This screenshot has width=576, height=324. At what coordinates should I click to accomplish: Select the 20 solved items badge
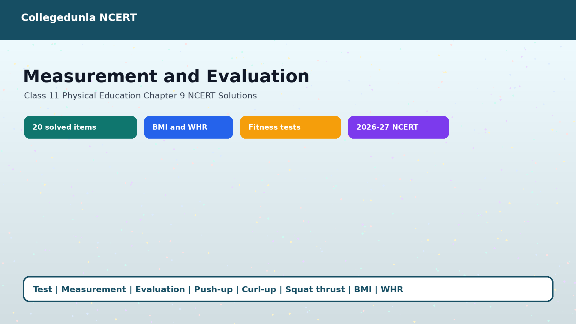80,127
